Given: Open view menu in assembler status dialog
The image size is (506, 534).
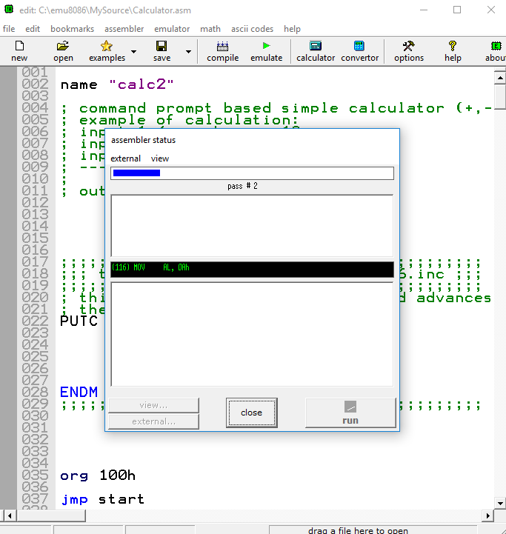Looking at the screenshot, I should [160, 158].
